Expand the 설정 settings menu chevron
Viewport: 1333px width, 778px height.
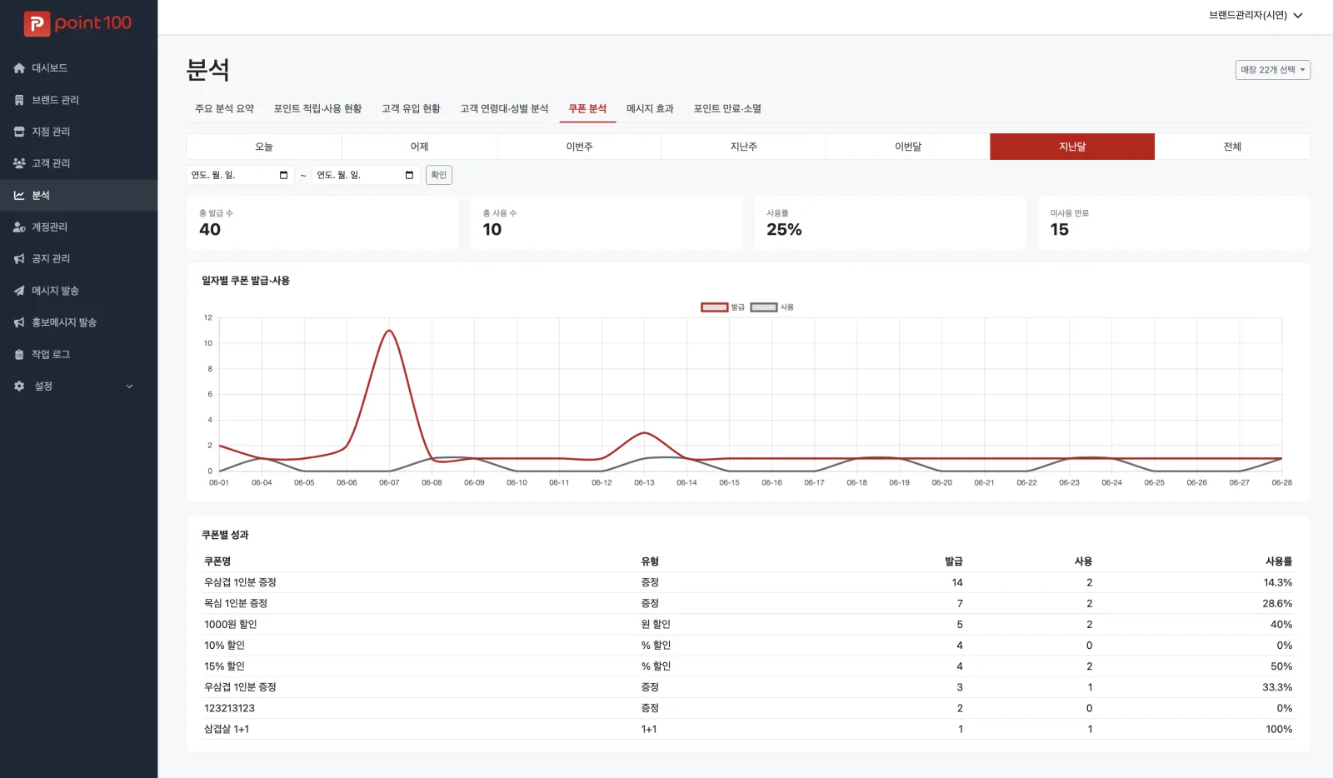pos(129,387)
